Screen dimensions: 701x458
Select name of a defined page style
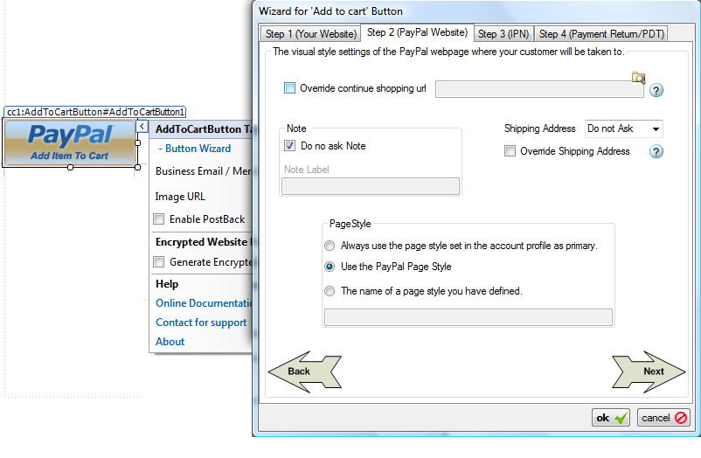[x=330, y=291]
